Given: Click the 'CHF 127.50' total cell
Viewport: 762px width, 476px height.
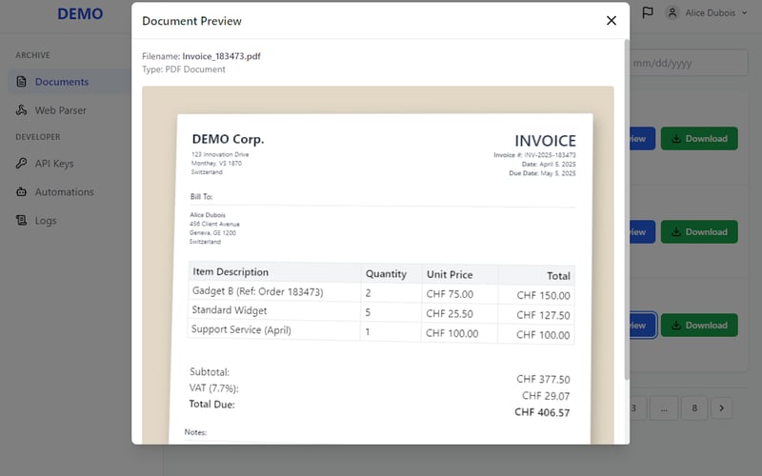Looking at the screenshot, I should click(x=543, y=315).
